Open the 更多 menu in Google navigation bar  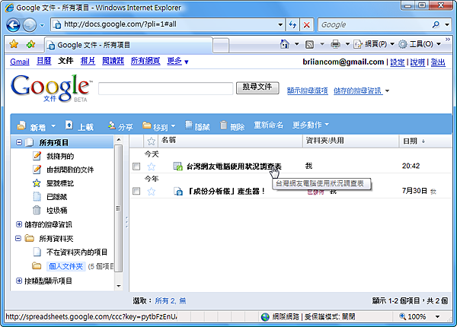(177, 61)
